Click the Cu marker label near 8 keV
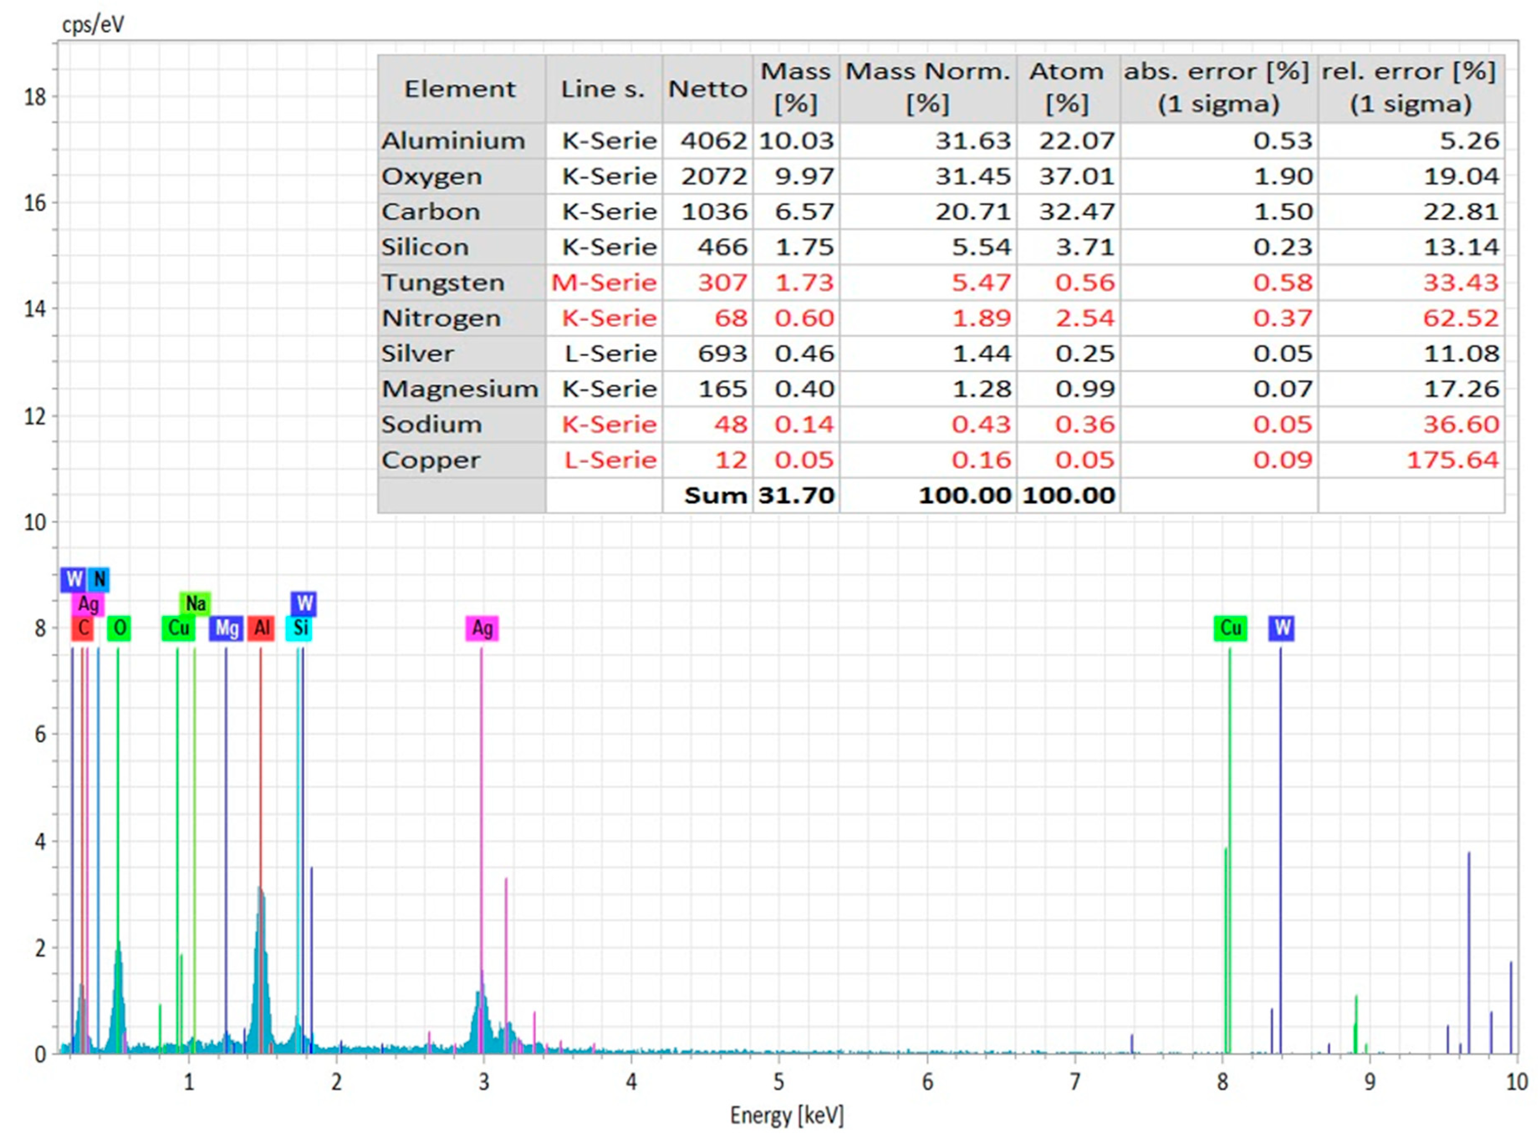This screenshot has height=1142, width=1538. point(1230,628)
